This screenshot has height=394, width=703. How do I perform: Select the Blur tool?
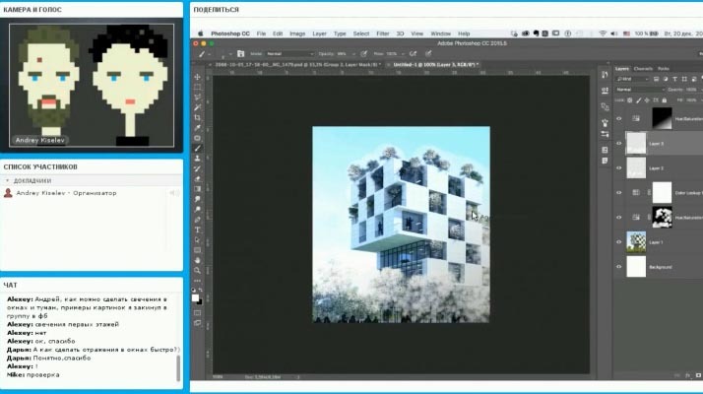click(x=197, y=199)
